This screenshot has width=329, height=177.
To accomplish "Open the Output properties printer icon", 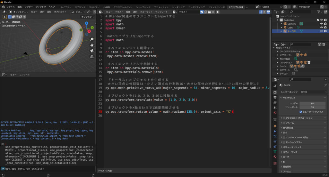I will pos(275,98).
